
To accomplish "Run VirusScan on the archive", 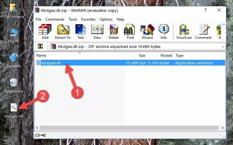I will (184, 32).
